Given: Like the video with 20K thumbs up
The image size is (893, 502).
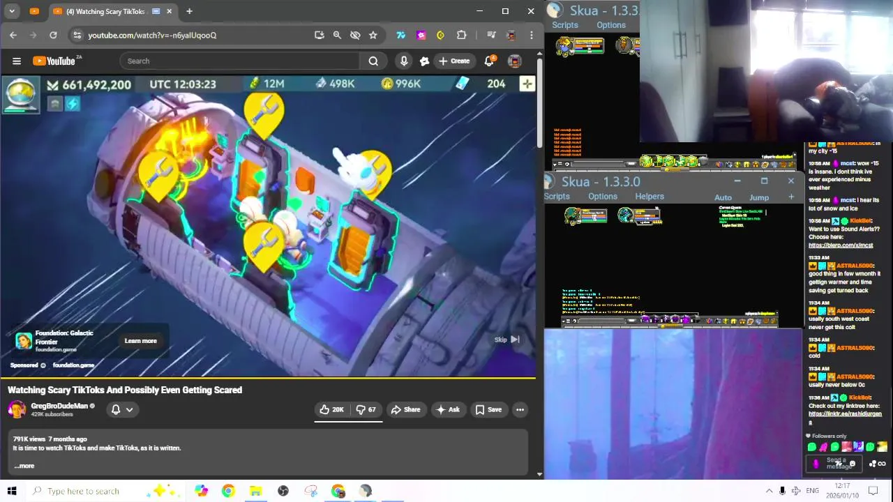Looking at the screenshot, I should [331, 410].
